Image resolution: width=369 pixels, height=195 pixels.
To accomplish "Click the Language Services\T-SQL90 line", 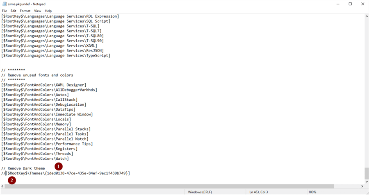I will coord(52,41).
